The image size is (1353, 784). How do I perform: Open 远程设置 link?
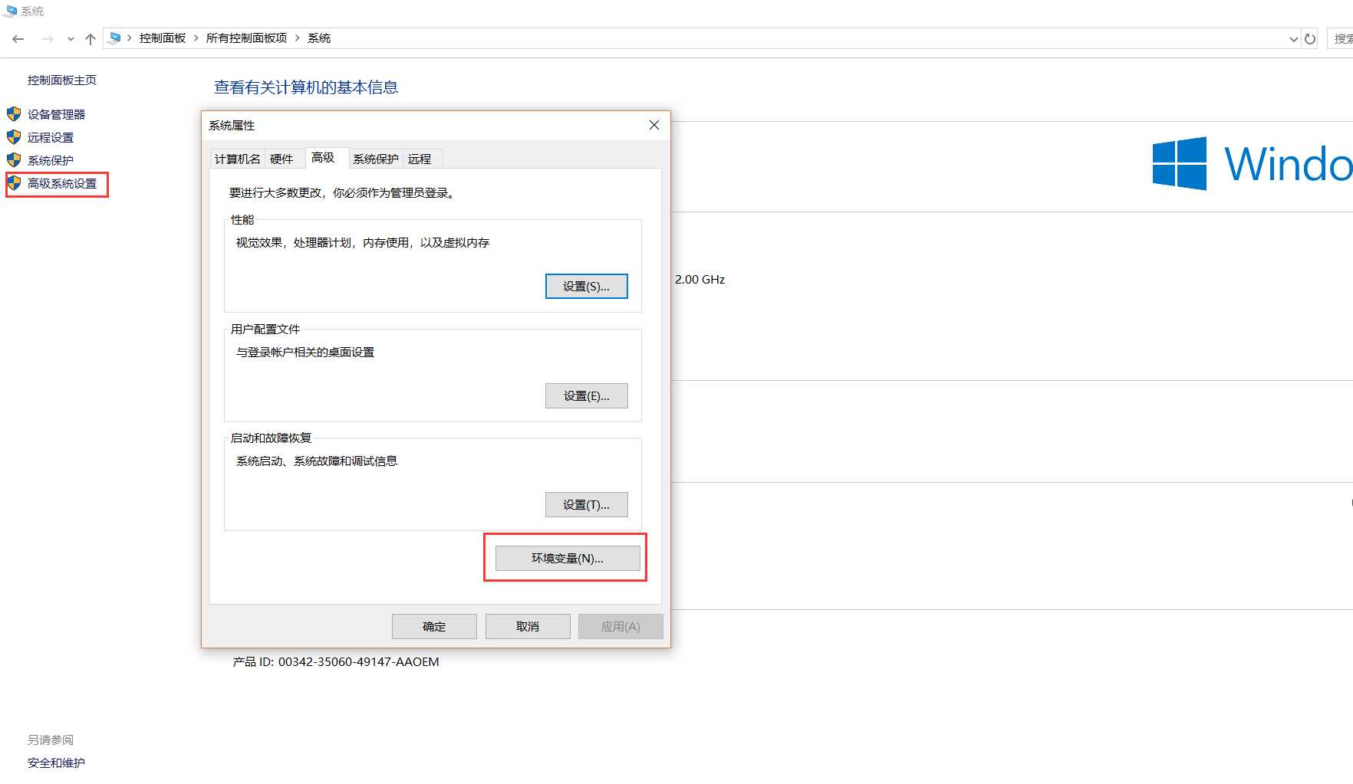point(51,138)
